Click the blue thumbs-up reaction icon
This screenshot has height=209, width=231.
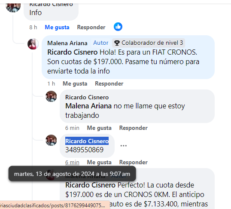click(x=118, y=27)
